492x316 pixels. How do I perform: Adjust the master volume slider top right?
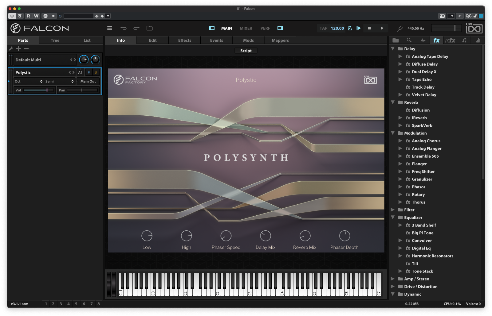click(x=446, y=28)
